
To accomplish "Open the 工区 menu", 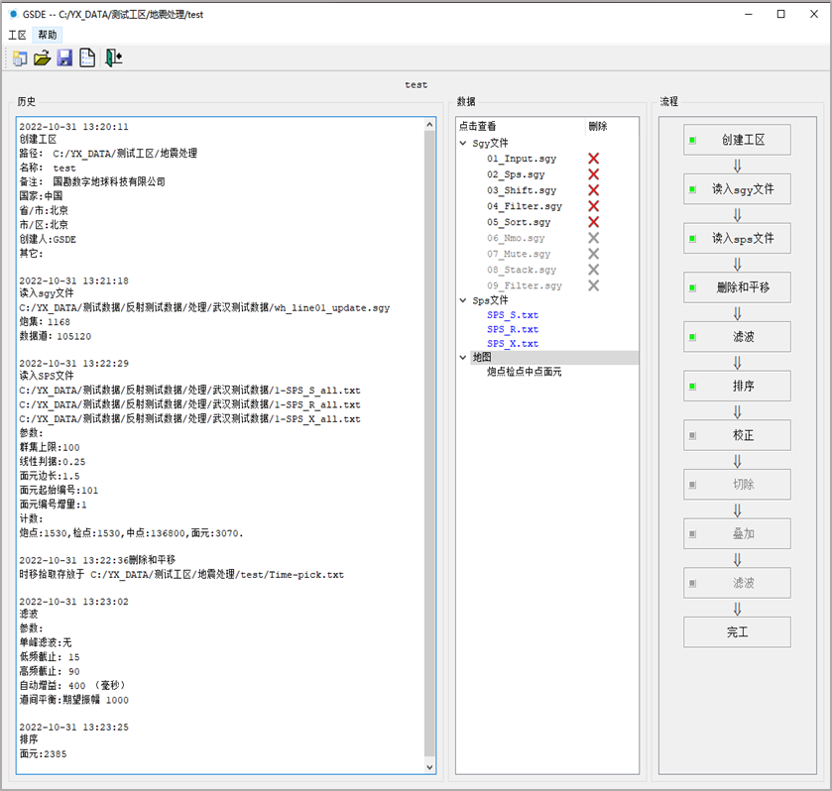I will point(17,35).
